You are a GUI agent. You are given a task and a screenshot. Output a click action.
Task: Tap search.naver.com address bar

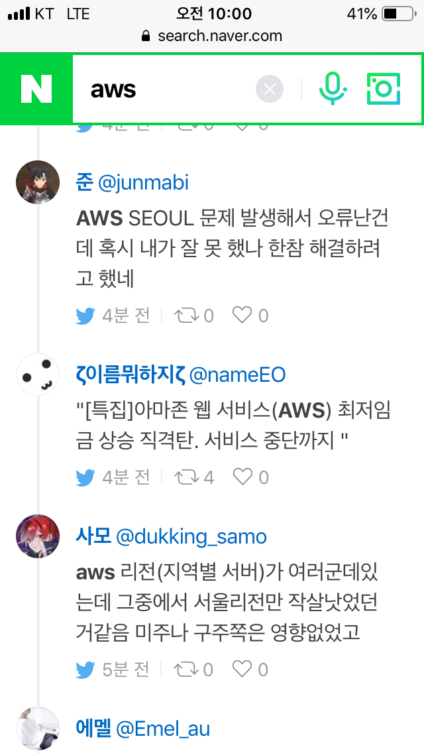tap(212, 36)
